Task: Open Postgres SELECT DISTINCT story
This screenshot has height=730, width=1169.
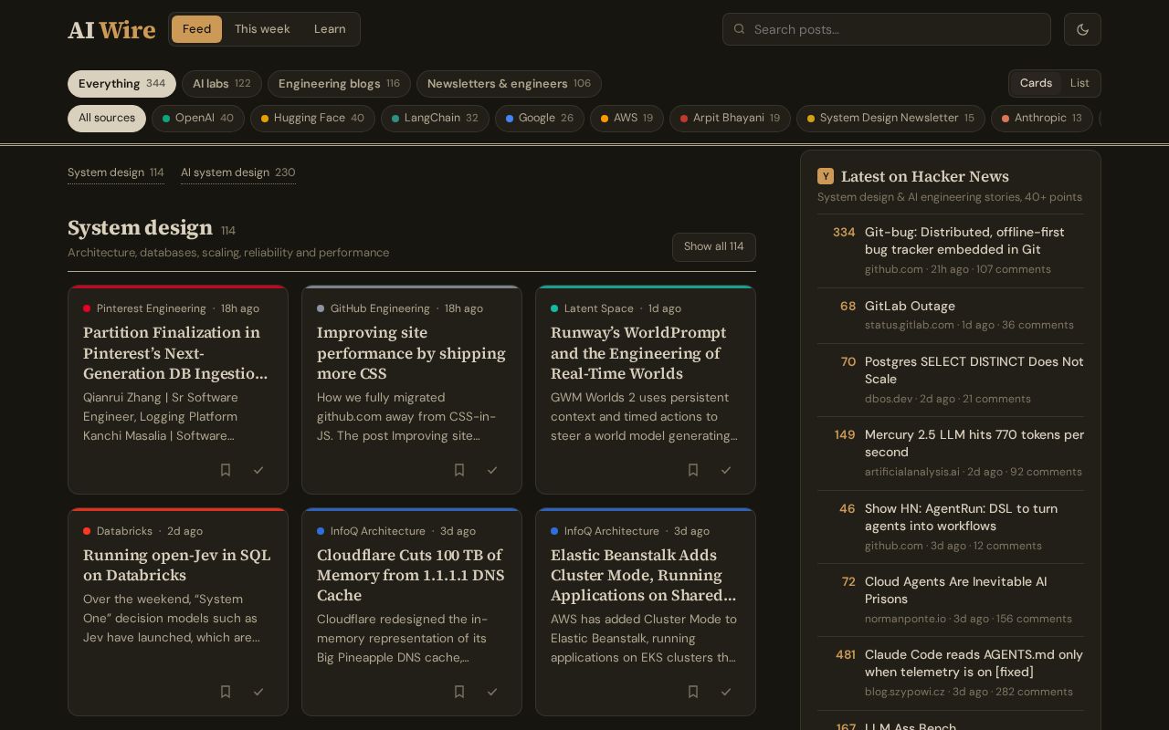Action: [974, 370]
